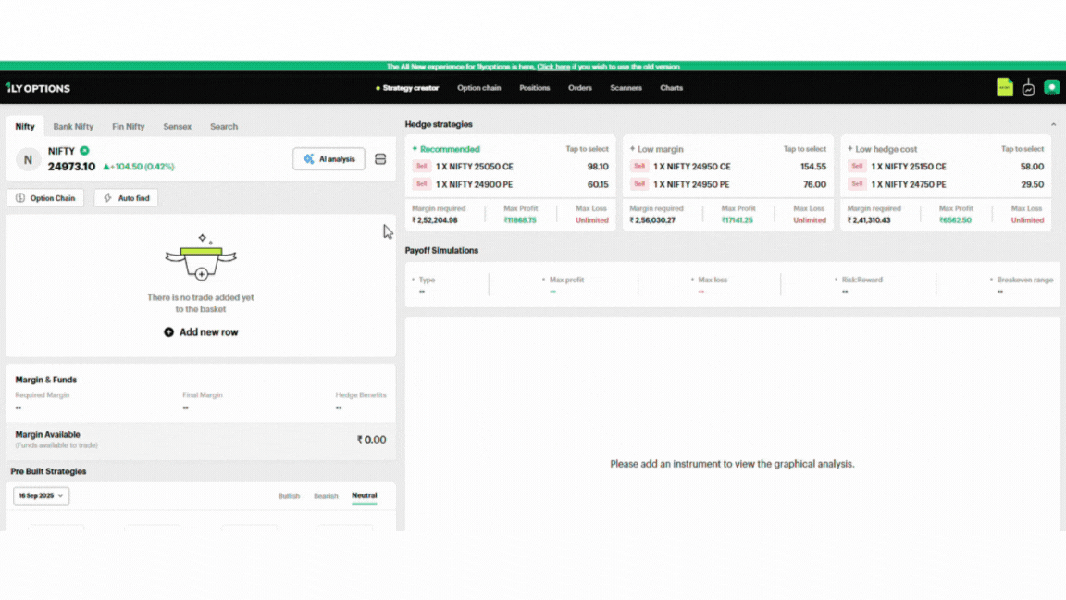
Task: Open Option chain in top navigation
Action: [478, 88]
